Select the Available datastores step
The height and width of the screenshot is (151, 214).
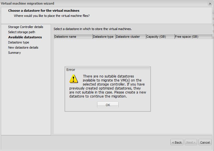pyautogui.click(x=25, y=37)
